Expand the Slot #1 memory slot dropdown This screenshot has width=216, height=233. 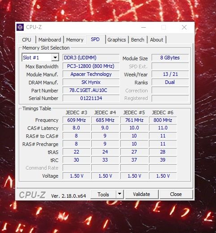pyautogui.click(x=55, y=58)
